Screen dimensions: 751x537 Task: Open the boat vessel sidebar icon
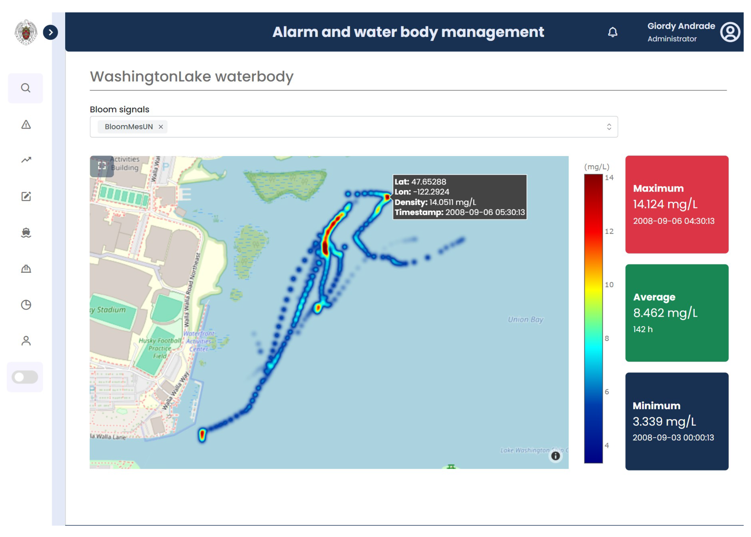tap(26, 233)
